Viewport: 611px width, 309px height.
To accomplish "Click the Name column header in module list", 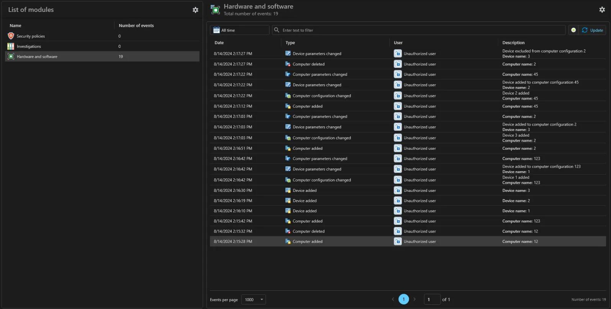I will coord(15,26).
